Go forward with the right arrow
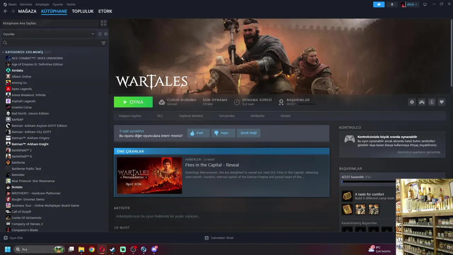 tap(13, 11)
